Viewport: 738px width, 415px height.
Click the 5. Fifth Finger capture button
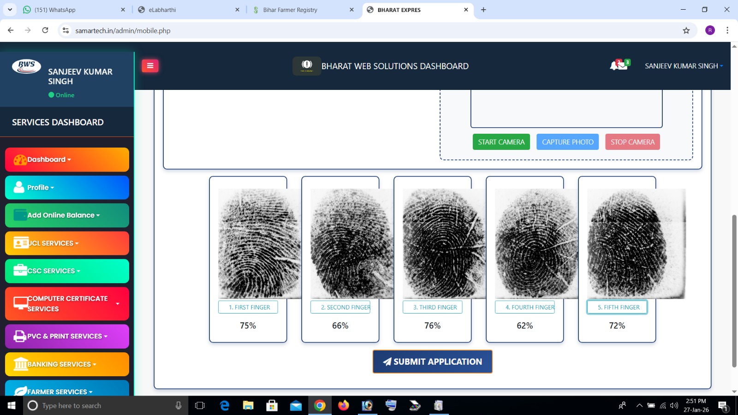pyautogui.click(x=617, y=307)
